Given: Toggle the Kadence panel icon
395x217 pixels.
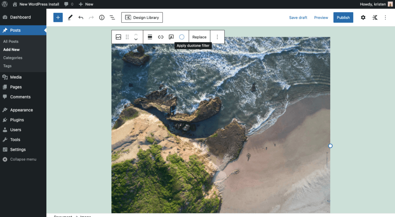Looking at the screenshot, I should [x=375, y=17].
